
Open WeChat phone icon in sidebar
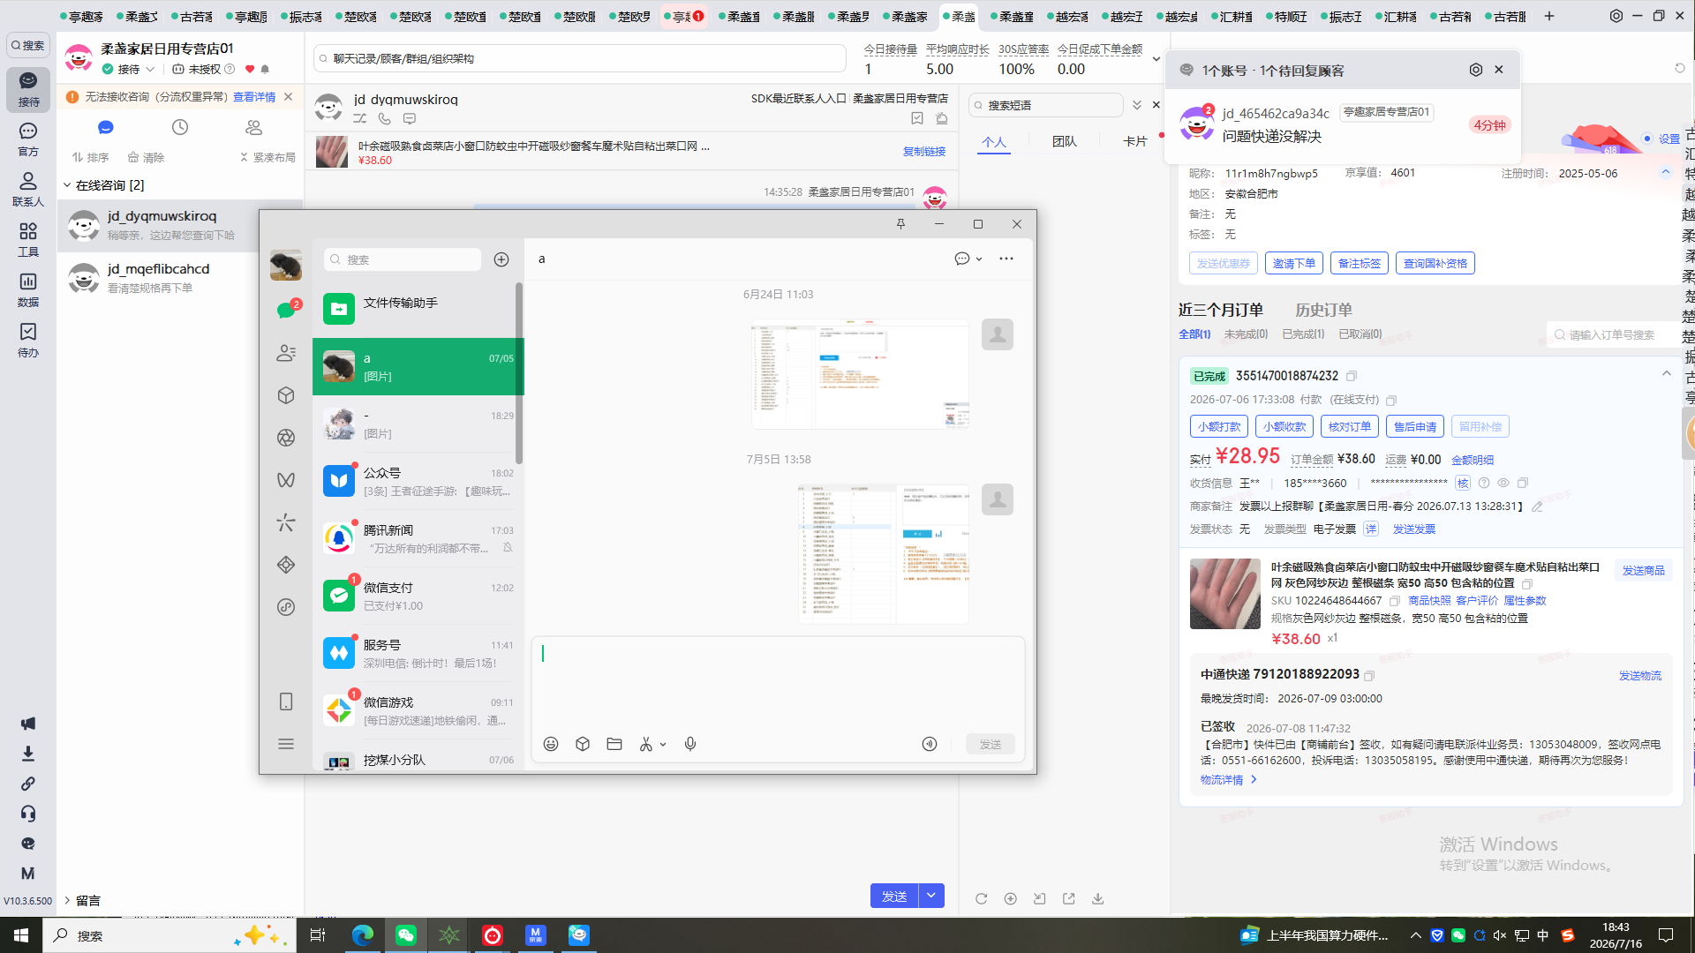(x=285, y=702)
